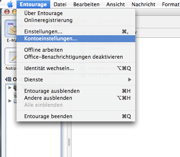This screenshot has width=180, height=157.
Task: Open the Datei menu
Action: [x=60, y=4]
